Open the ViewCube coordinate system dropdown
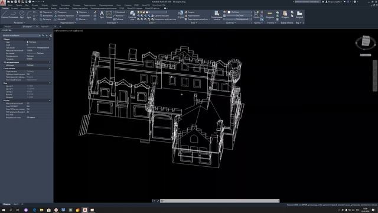378x213 pixels. coord(366,55)
